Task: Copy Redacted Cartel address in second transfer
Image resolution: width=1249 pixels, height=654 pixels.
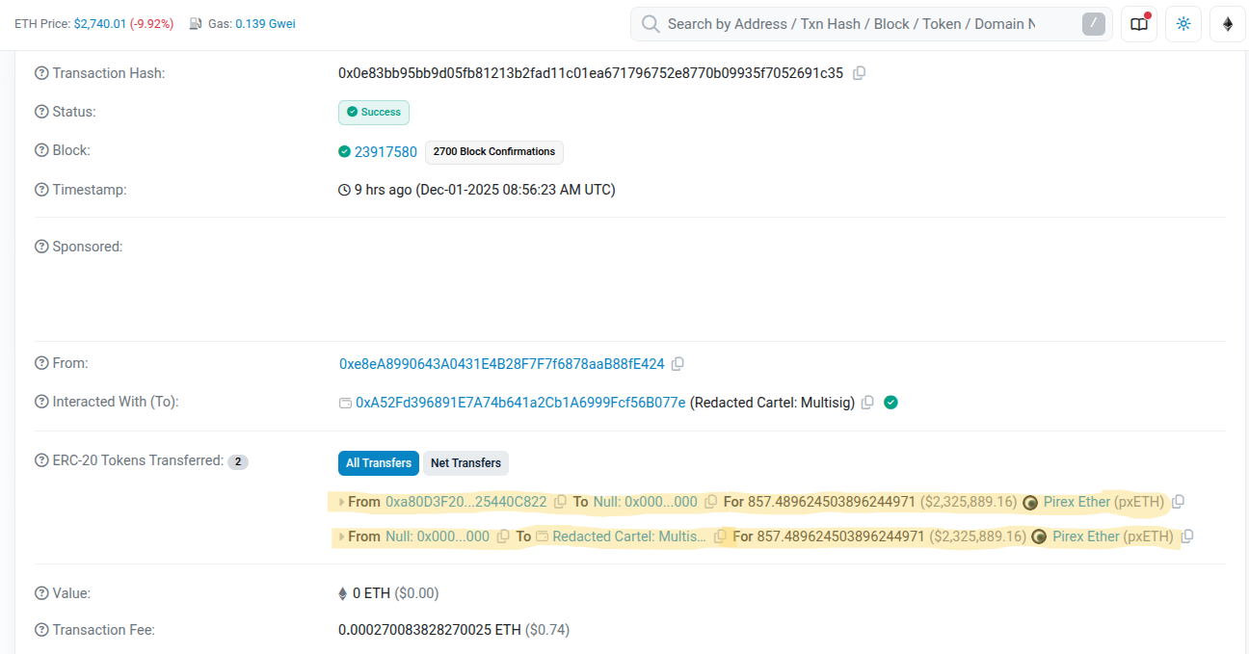Action: 720,536
